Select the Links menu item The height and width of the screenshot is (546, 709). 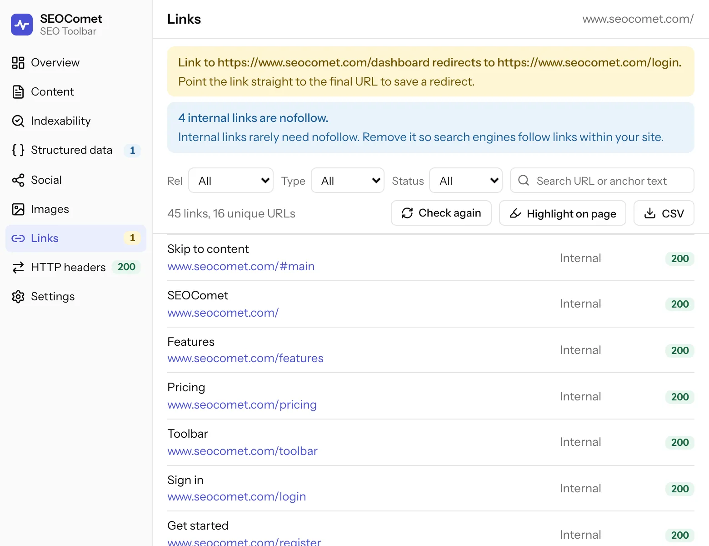tap(76, 238)
